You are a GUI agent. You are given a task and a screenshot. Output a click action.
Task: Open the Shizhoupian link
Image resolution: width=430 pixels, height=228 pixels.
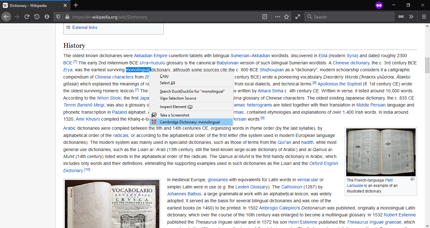tap(272, 70)
